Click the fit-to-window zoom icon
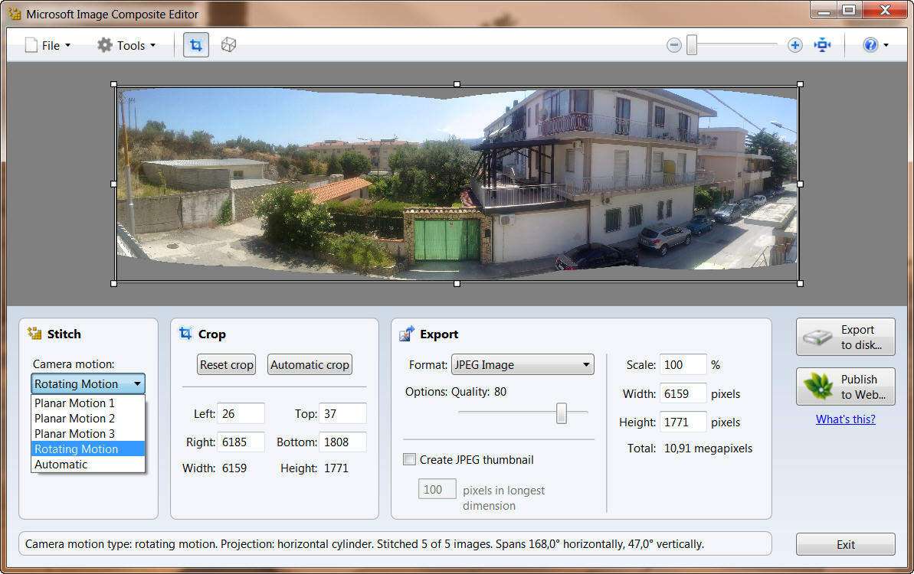Image resolution: width=914 pixels, height=574 pixels. (823, 45)
